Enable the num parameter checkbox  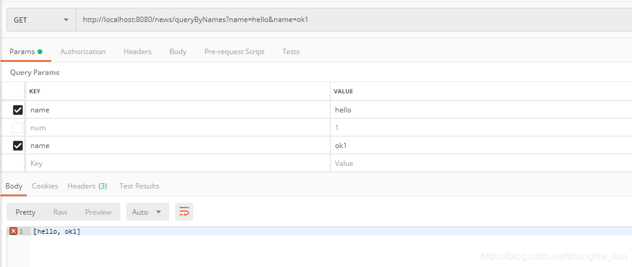click(18, 128)
